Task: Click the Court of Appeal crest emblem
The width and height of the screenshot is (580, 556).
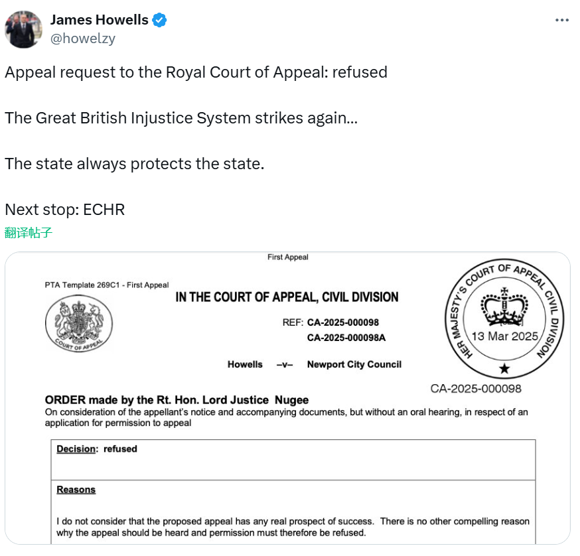Action: [x=79, y=323]
